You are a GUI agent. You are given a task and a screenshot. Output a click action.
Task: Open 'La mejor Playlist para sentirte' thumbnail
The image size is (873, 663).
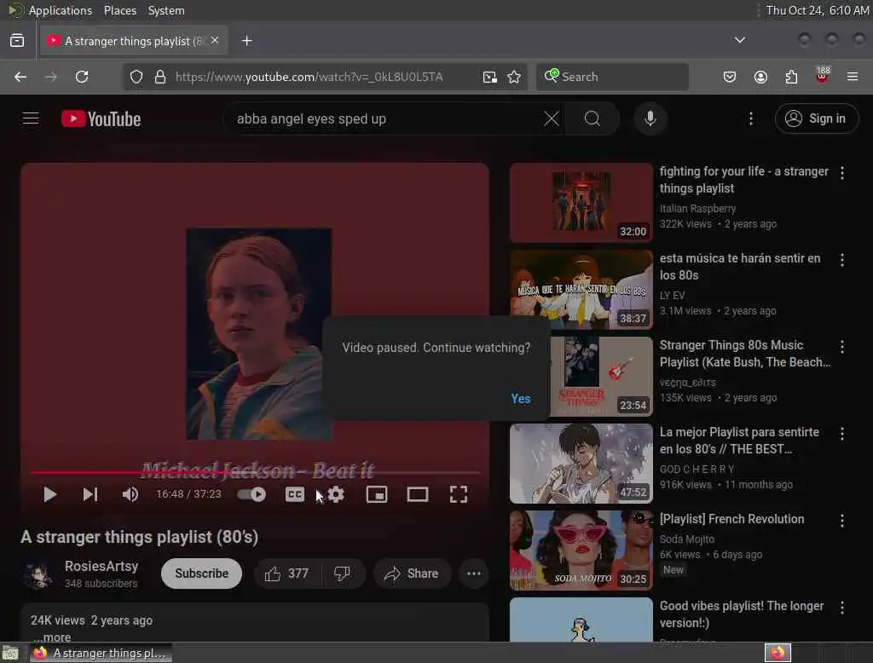pyautogui.click(x=581, y=463)
